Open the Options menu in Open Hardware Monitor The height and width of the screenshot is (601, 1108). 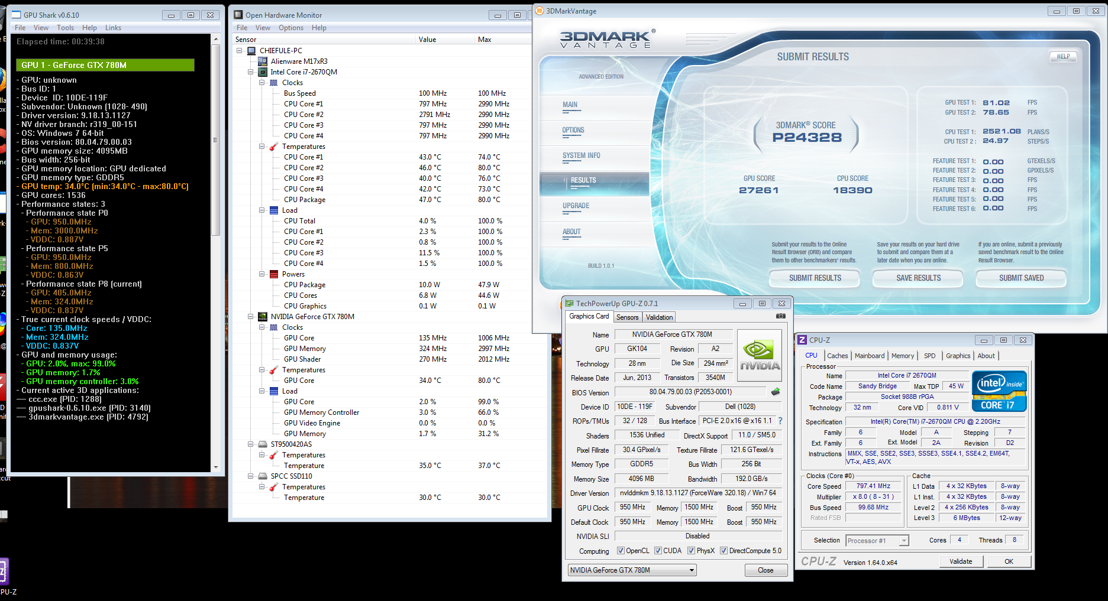pyautogui.click(x=291, y=28)
